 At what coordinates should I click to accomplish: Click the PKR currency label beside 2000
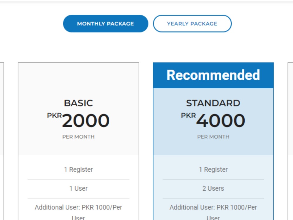(54, 115)
